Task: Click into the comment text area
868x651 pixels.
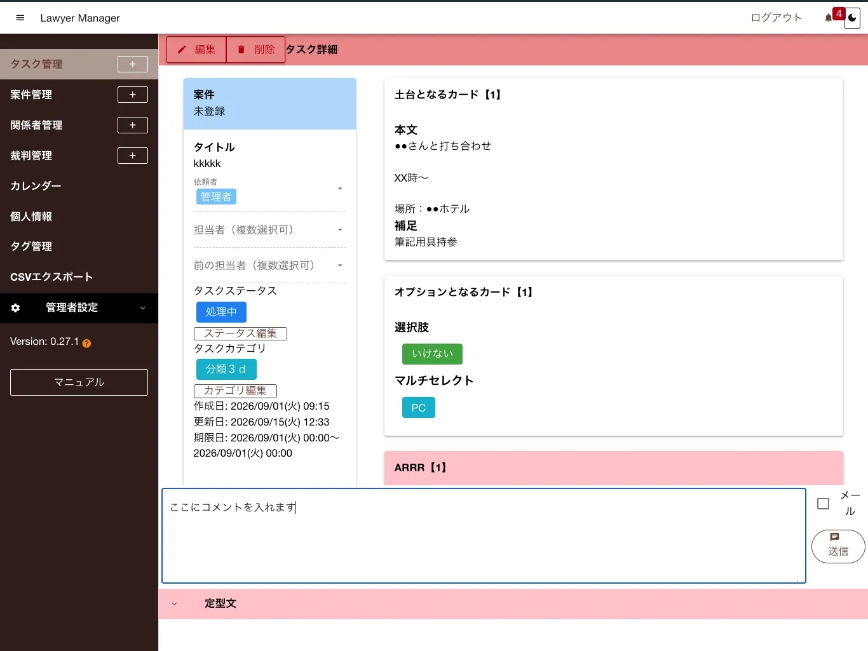Action: (484, 535)
